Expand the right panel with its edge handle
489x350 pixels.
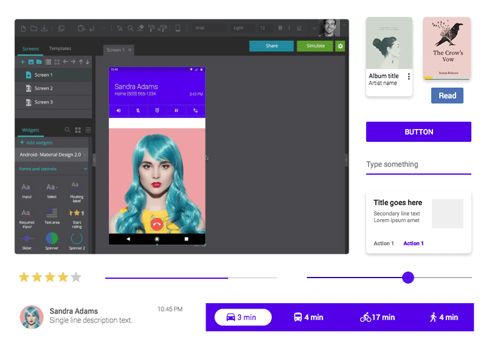346,160
